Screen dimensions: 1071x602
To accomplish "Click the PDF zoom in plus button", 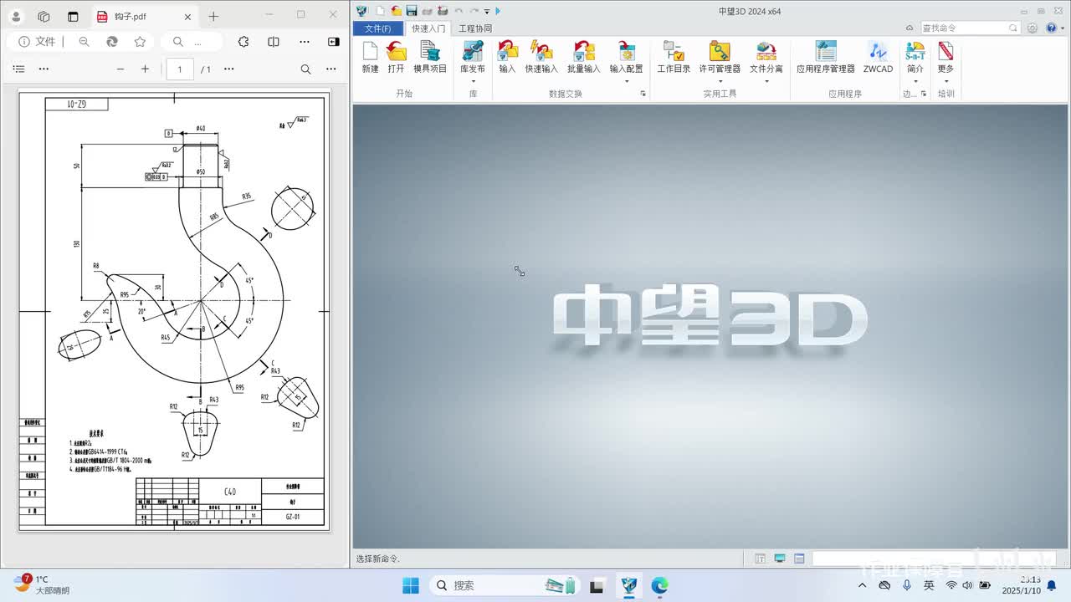I will click(x=145, y=69).
